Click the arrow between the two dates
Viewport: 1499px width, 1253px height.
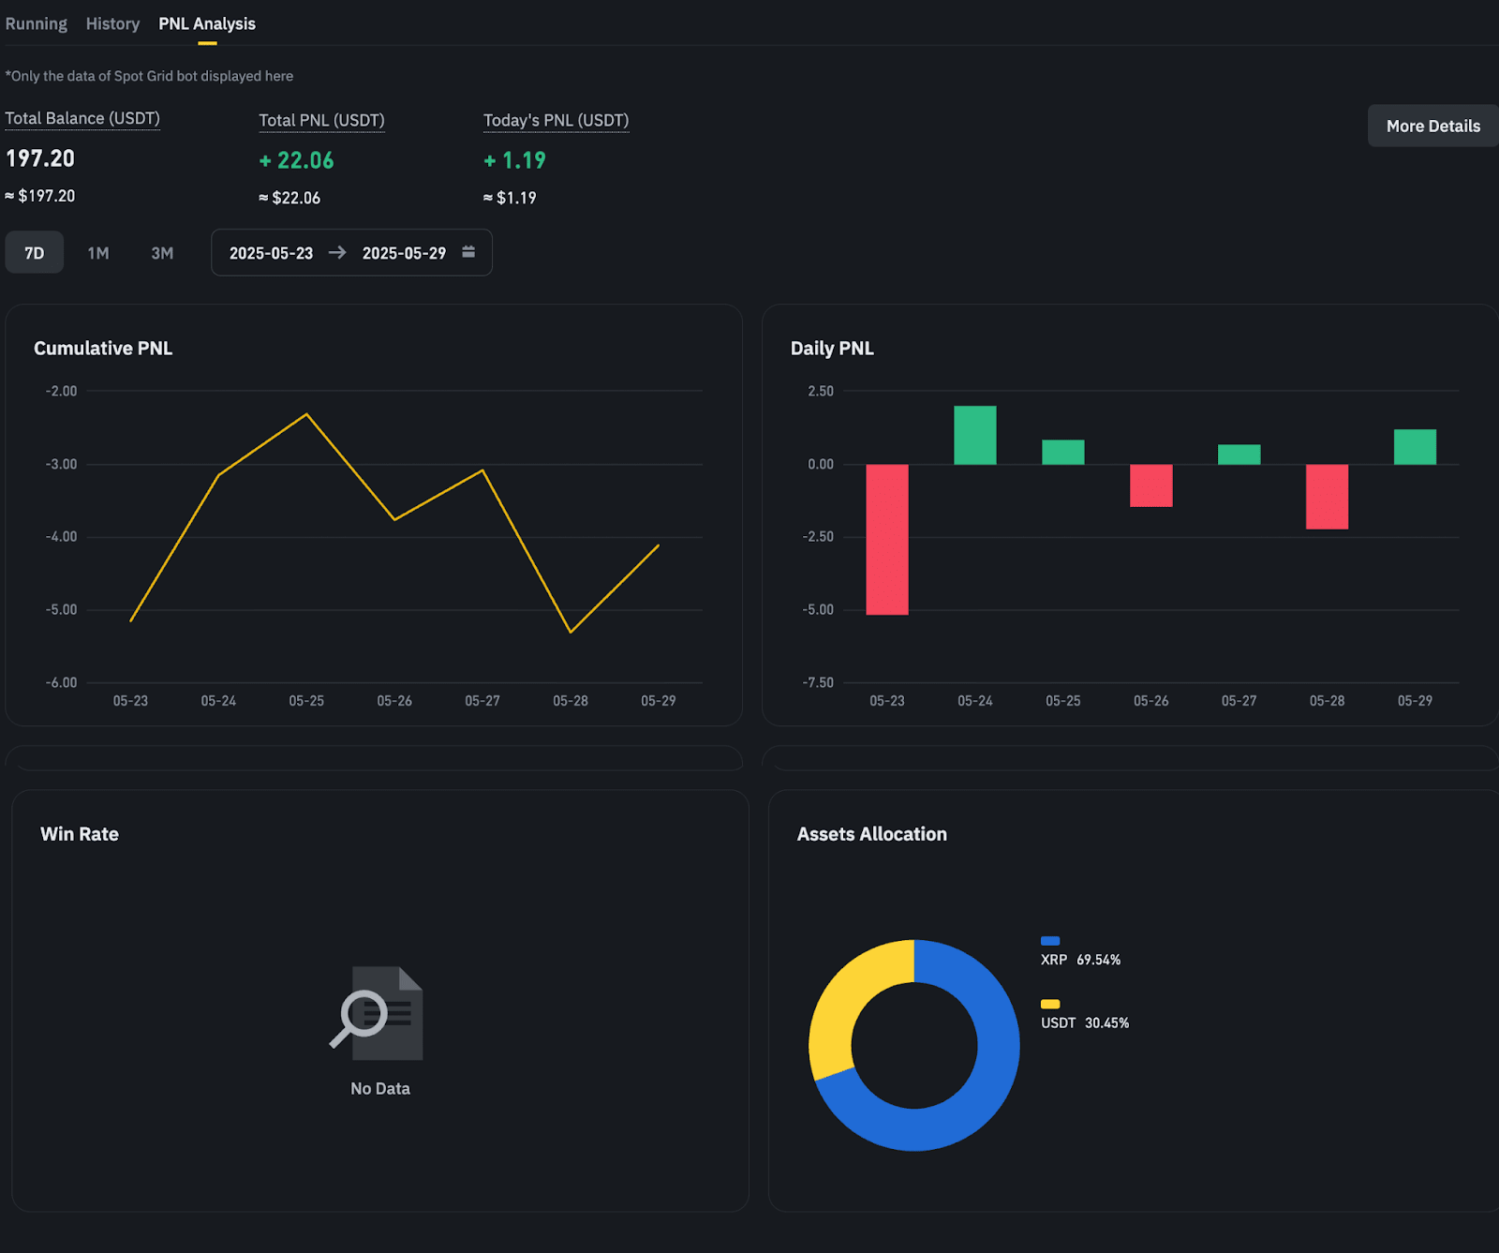click(x=336, y=252)
